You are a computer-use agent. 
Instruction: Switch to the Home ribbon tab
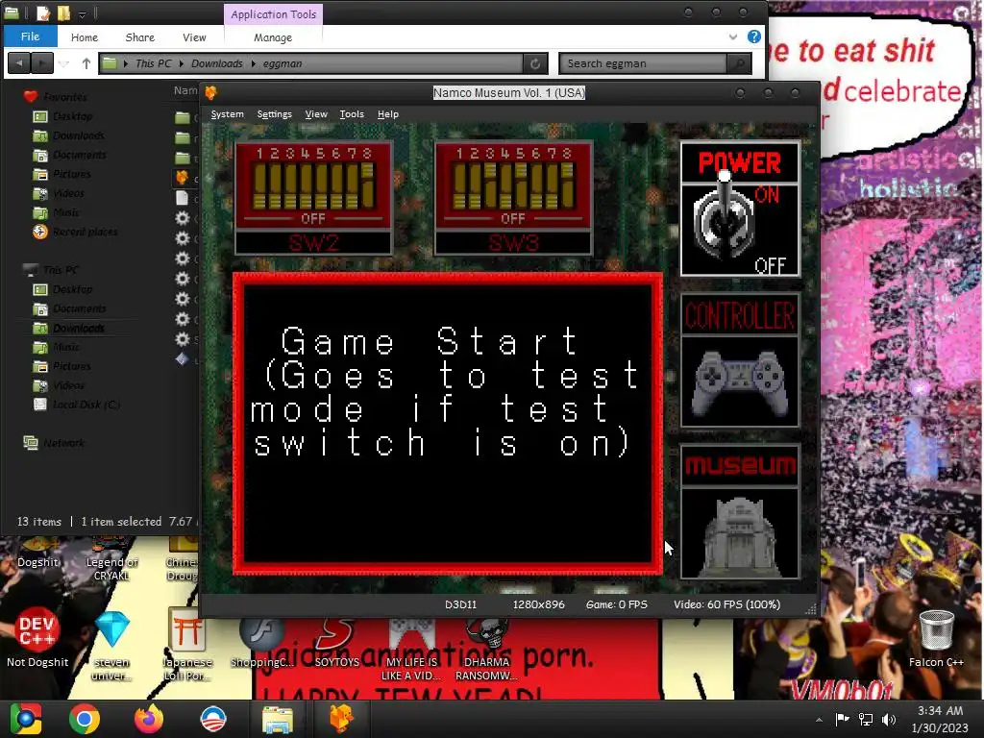point(85,37)
